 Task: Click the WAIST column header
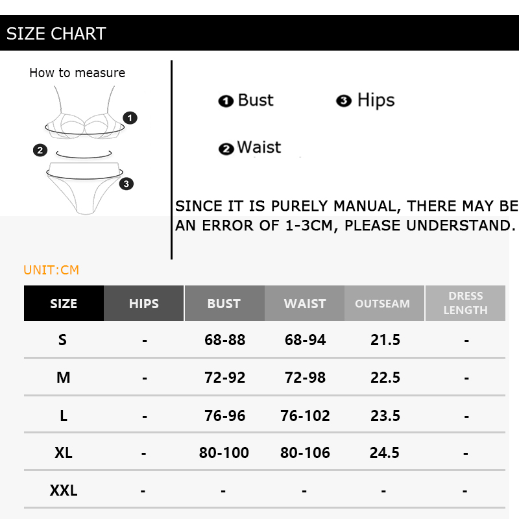pos(304,304)
